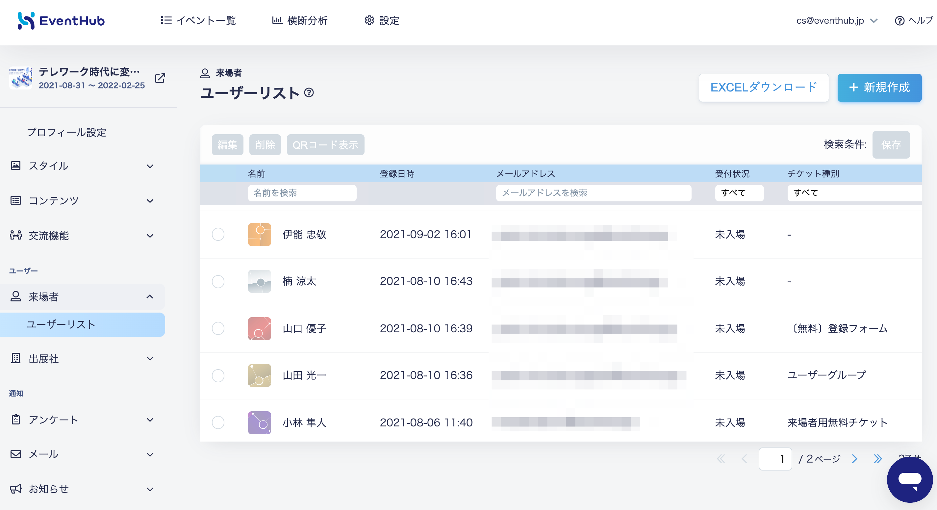Select the radio button for 伊能 忠敬

click(218, 234)
